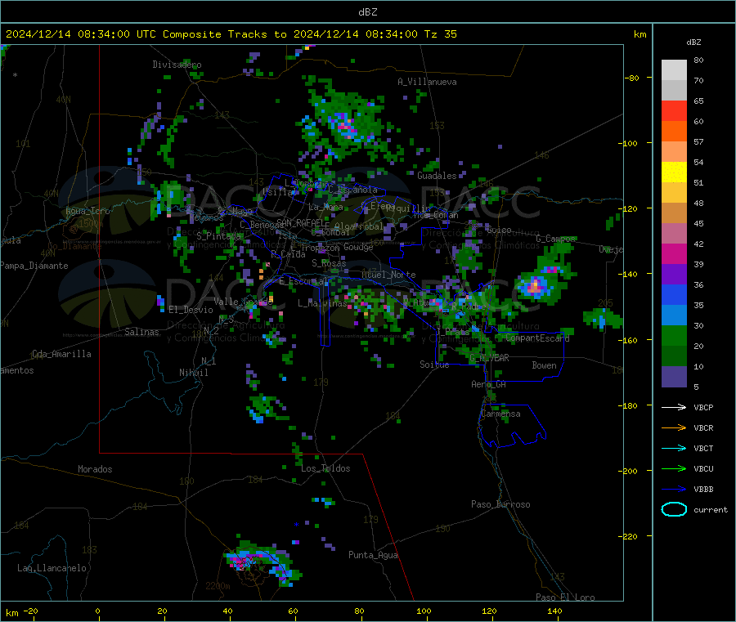Click the Guadales map label
Screen dimensions: 736x622
(437, 176)
